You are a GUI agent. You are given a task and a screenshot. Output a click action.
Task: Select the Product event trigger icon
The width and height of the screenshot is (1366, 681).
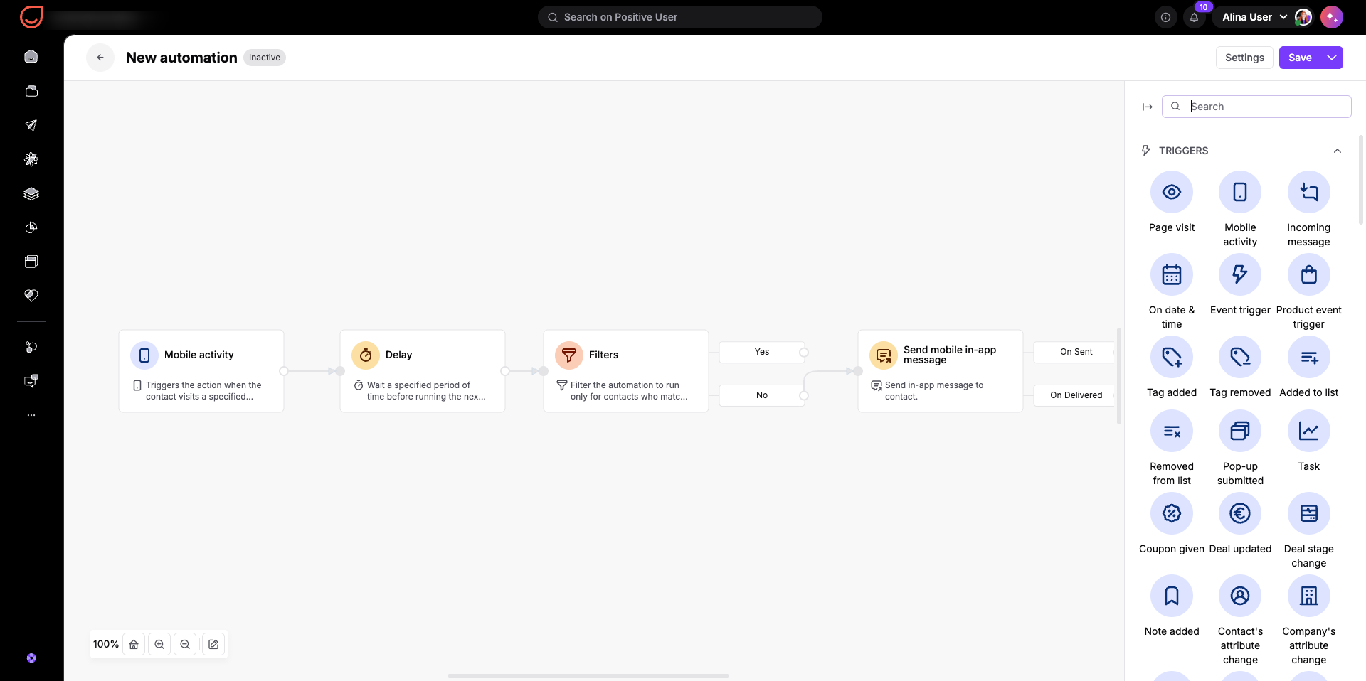(x=1308, y=274)
